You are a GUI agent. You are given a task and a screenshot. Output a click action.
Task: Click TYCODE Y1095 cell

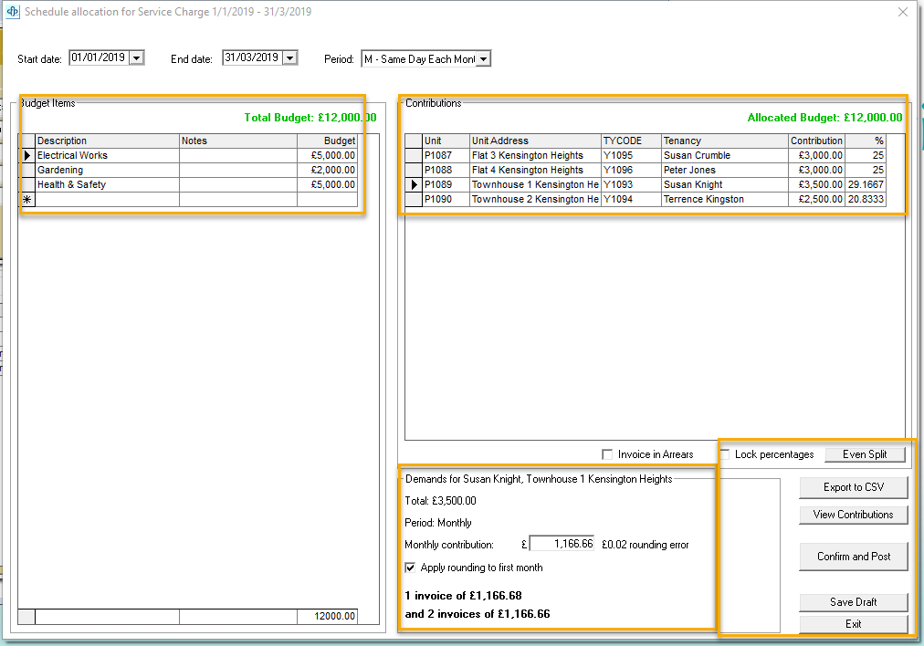(x=631, y=155)
